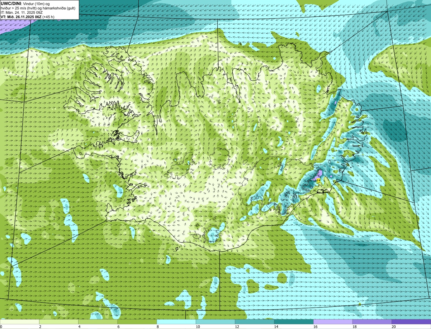Click the medium green 4–6 m/s legend swatch
This screenshot has height=329, width=431.
(98, 322)
